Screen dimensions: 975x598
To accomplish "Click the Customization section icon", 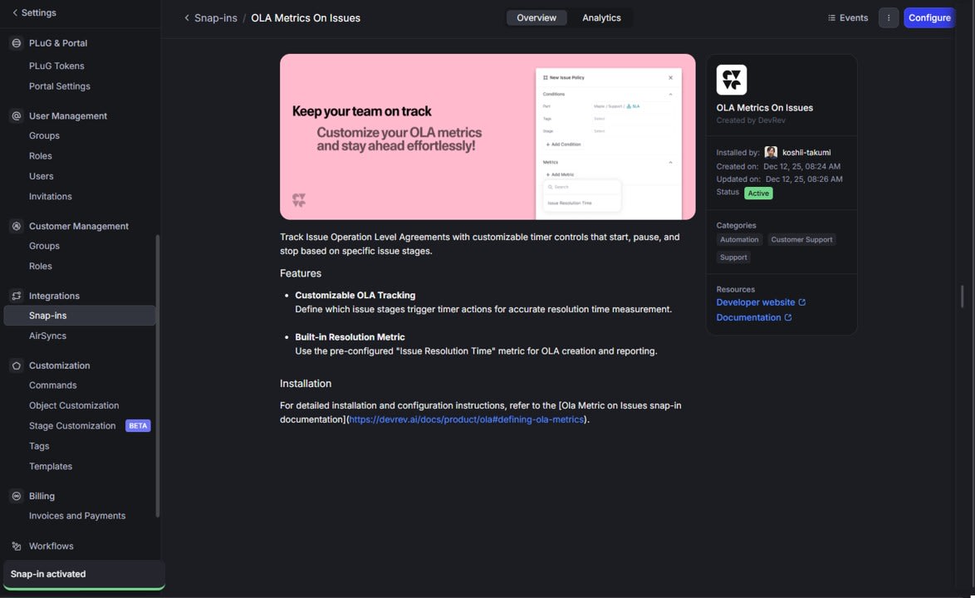I will coord(16,365).
